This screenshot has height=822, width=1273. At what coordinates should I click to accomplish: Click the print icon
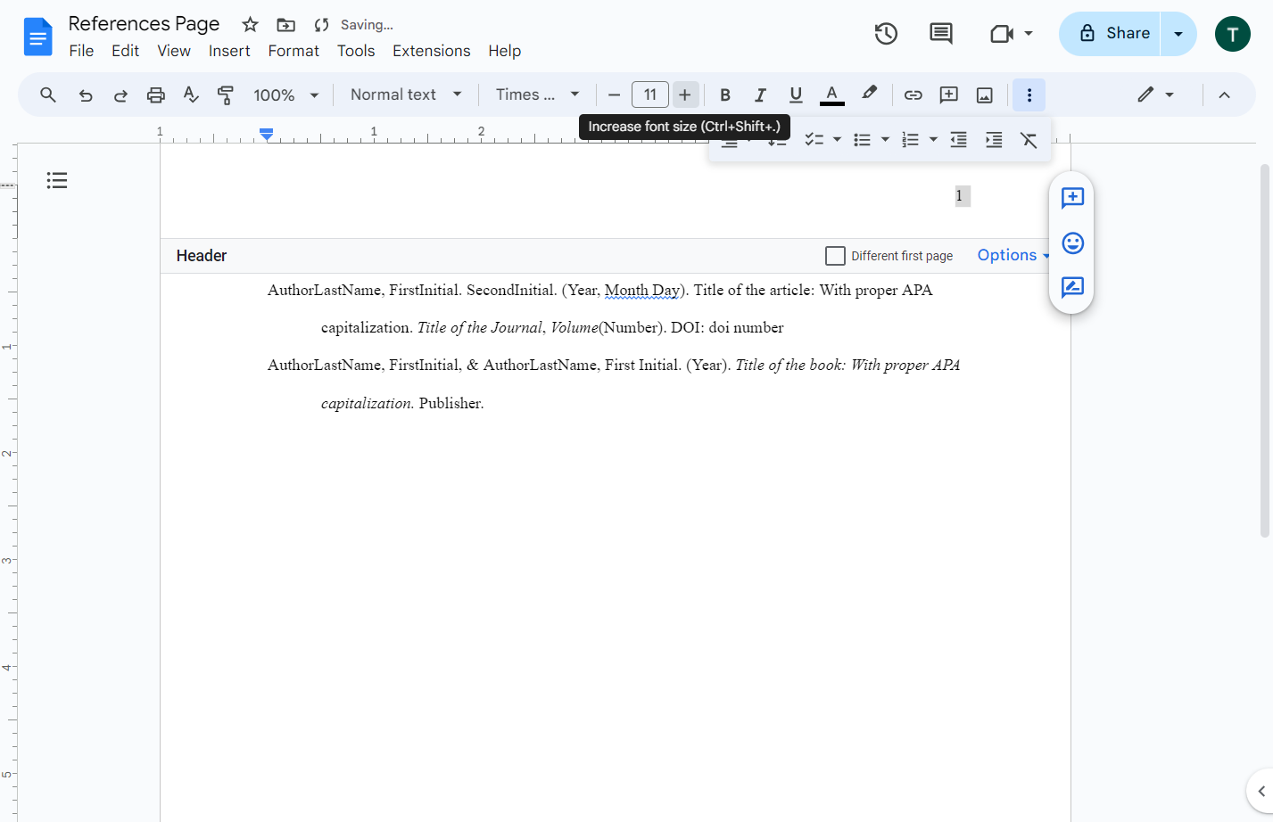pos(156,95)
